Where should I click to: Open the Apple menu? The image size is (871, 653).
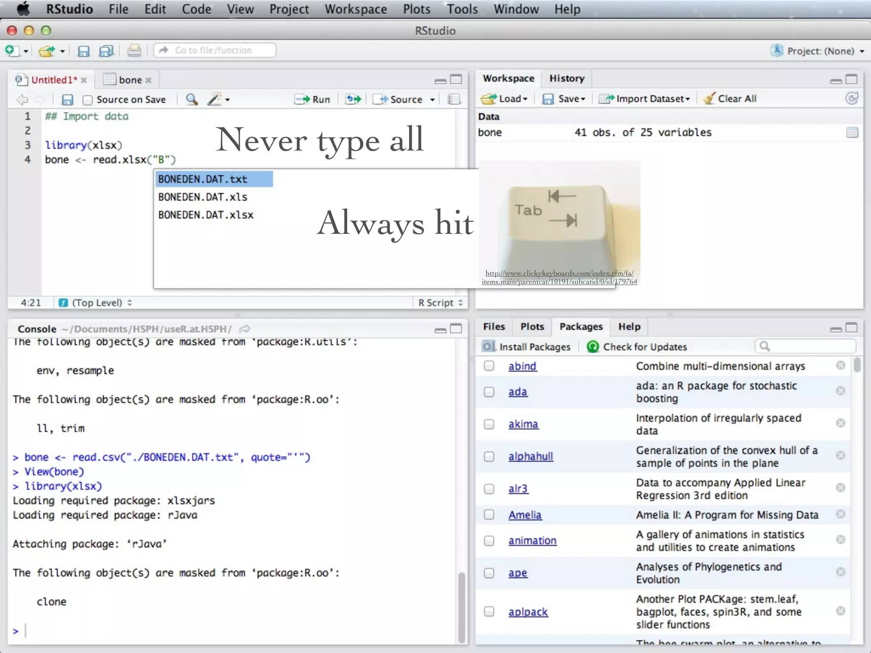[x=23, y=9]
